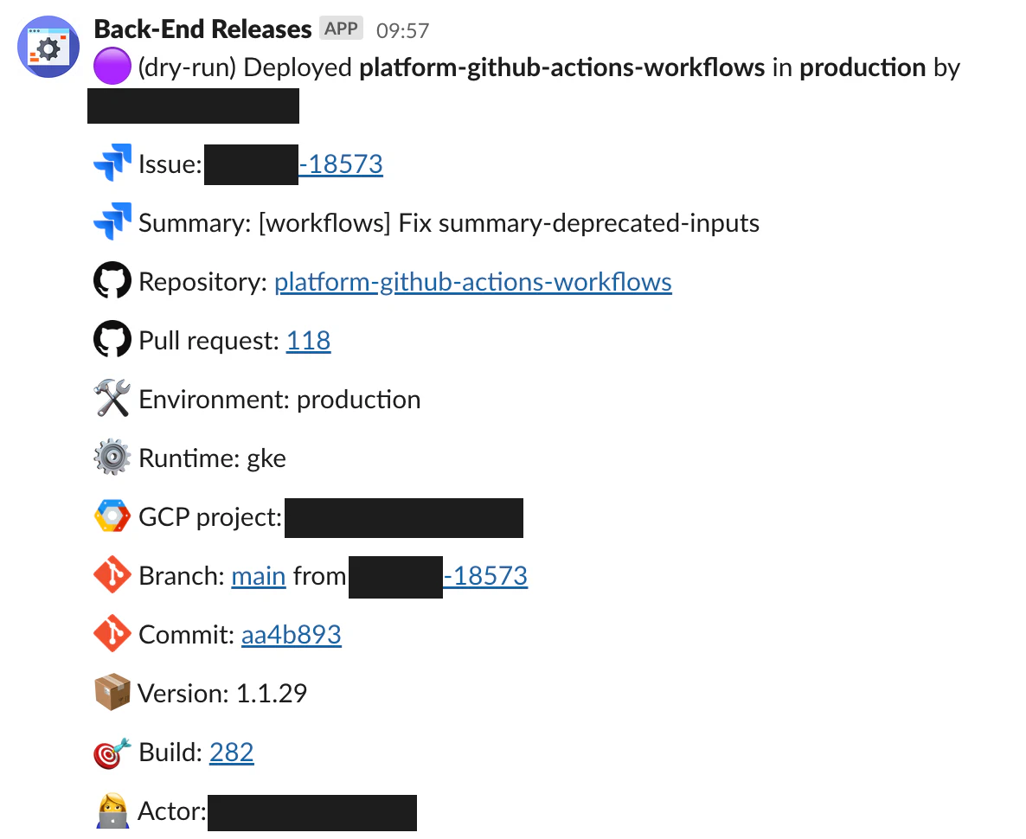Viewport: 1026px width, 839px height.
Task: Click the Jira icon beside Issue
Action: click(112, 164)
